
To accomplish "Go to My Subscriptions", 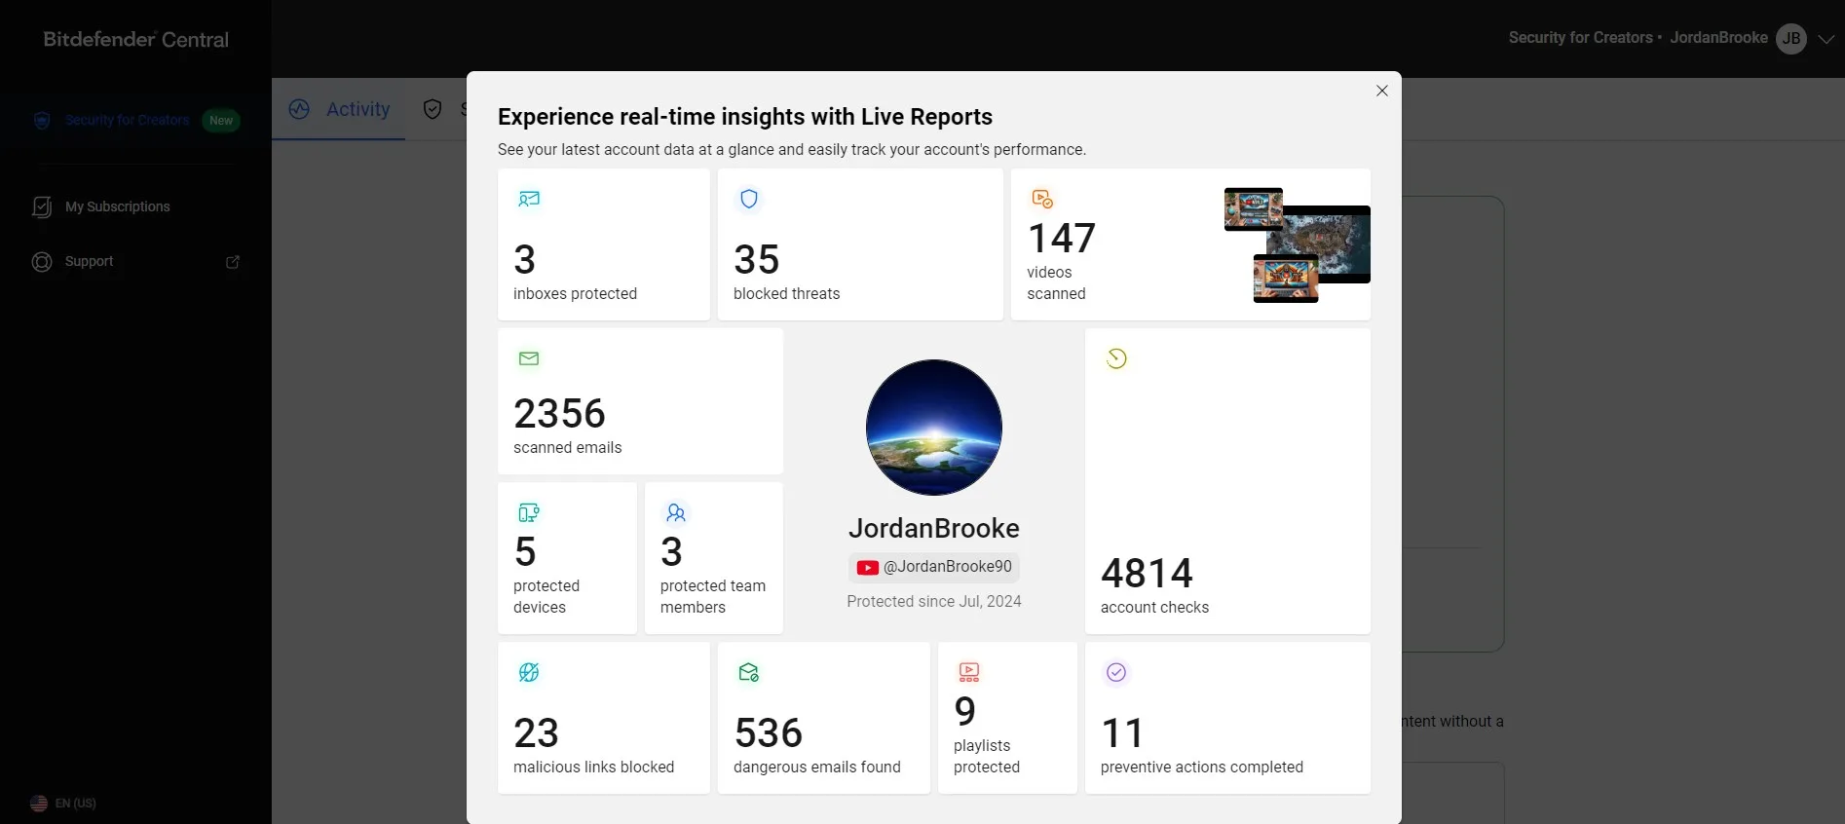I will click(118, 206).
